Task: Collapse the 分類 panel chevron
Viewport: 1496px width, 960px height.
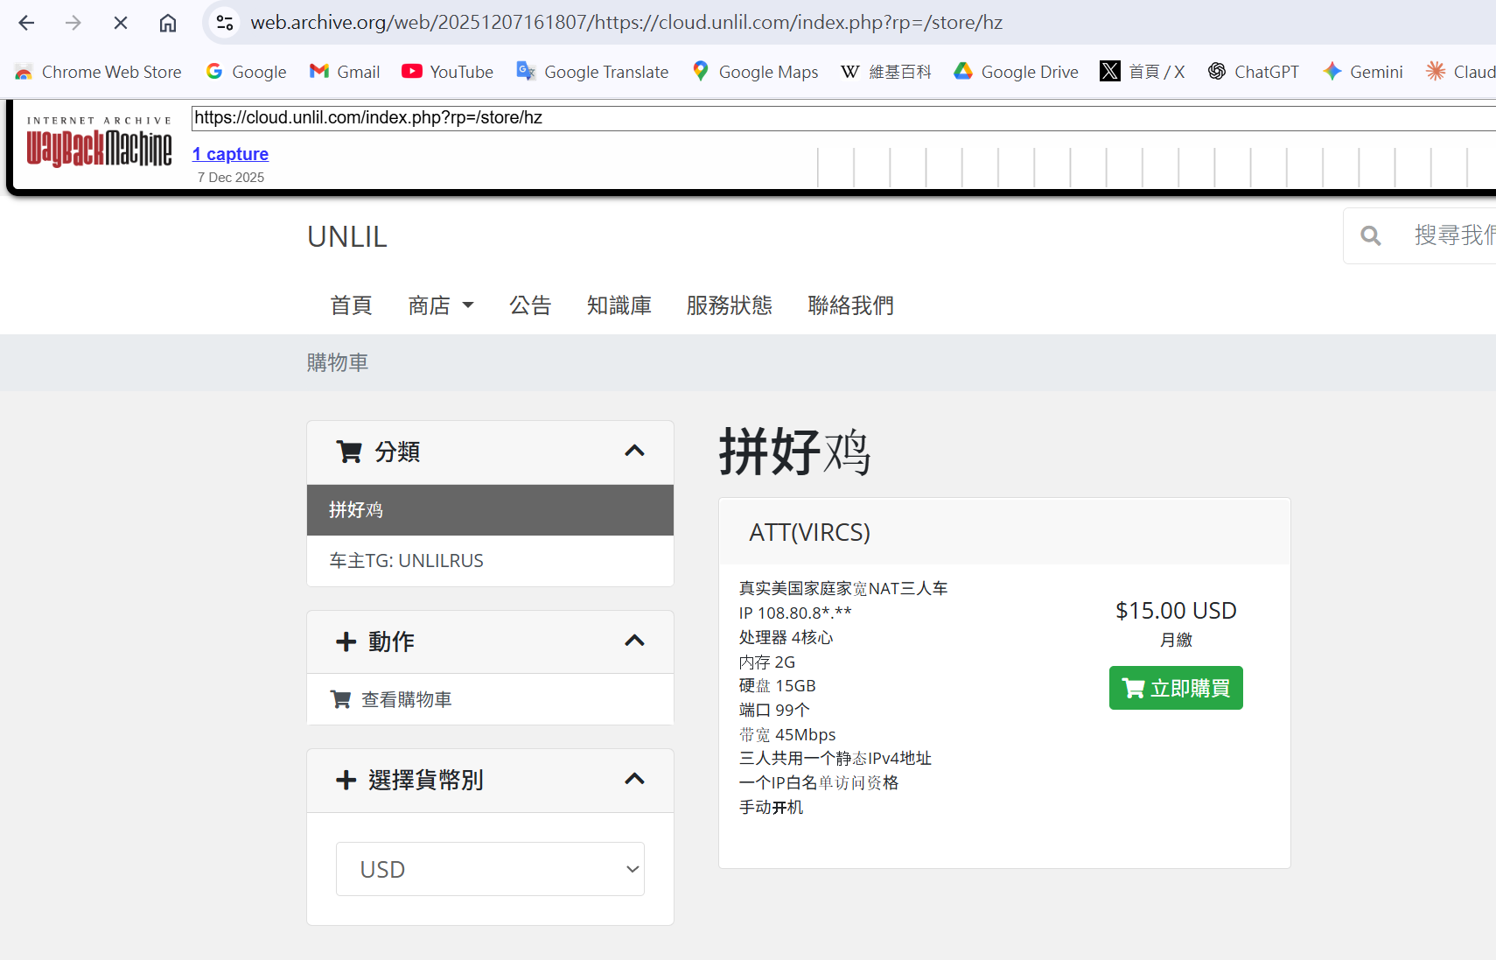Action: 634,452
